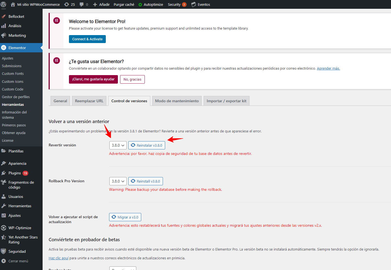Click the plus icon beside Añadir
The image size is (391, 270).
pyautogui.click(x=95, y=5)
